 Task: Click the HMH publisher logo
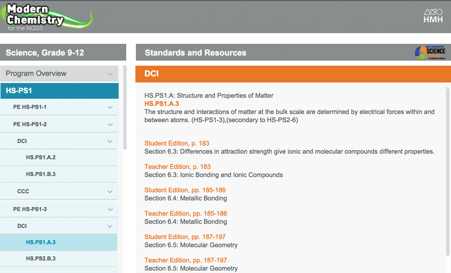point(433,16)
